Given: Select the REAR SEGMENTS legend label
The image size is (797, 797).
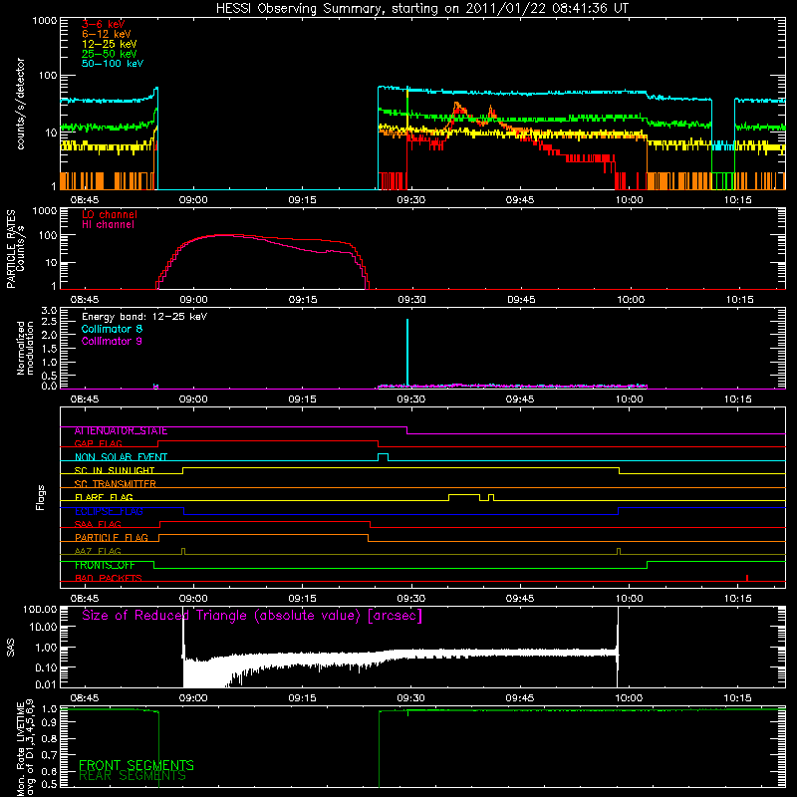Looking at the screenshot, I should coord(133,776).
